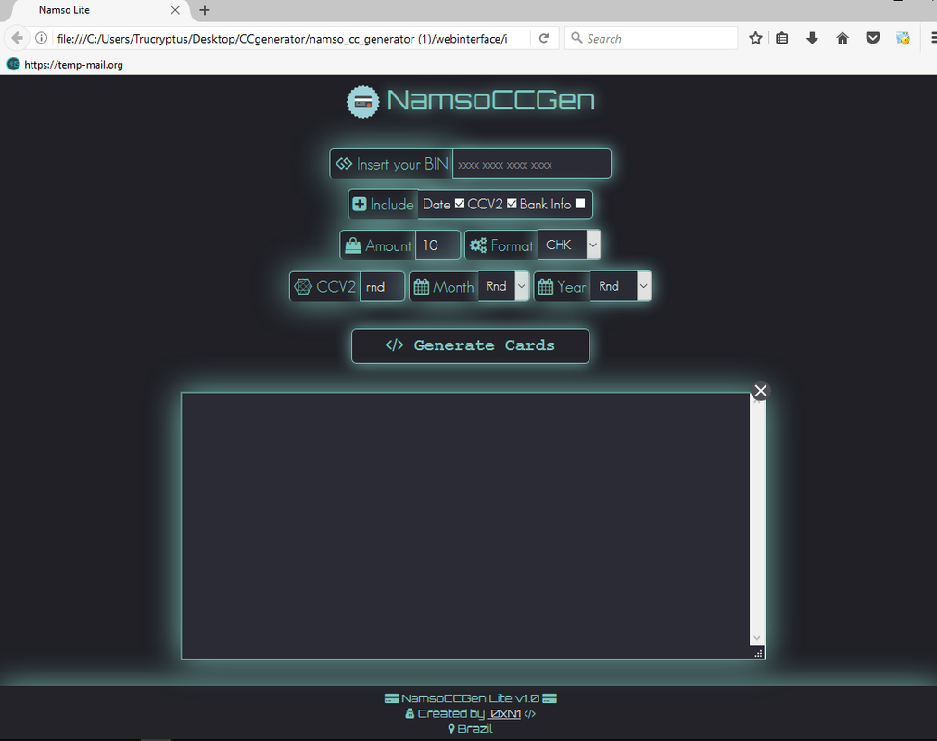Close the Namso Lite tab
This screenshot has height=741, width=937.
[x=175, y=10]
